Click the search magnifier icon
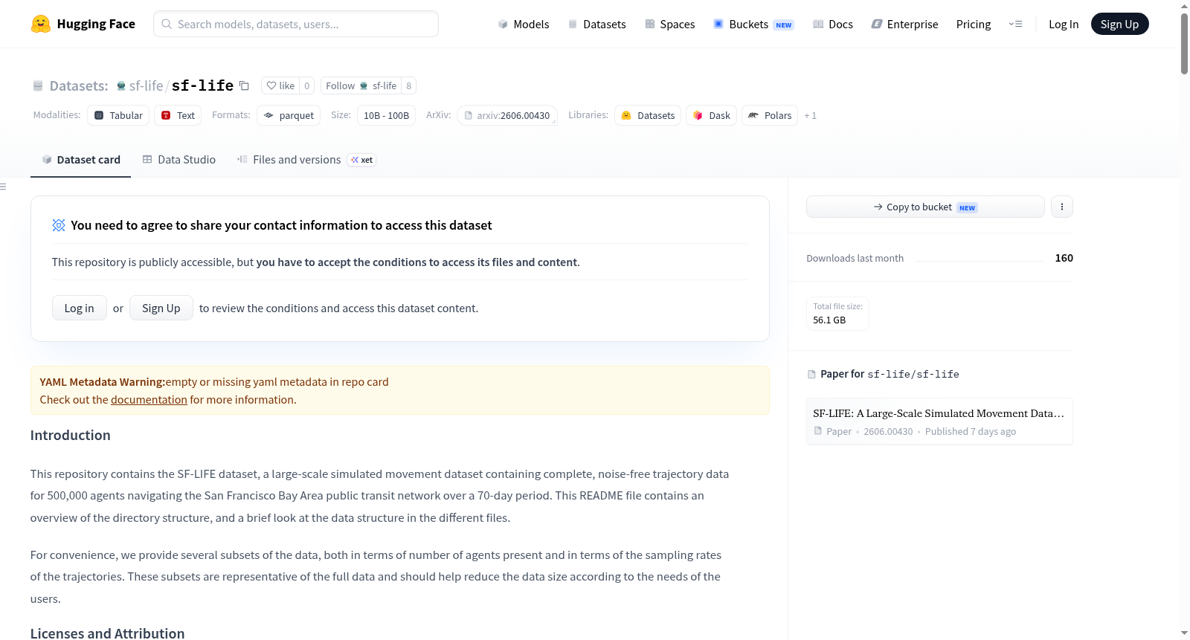The width and height of the screenshot is (1190, 640). click(167, 24)
